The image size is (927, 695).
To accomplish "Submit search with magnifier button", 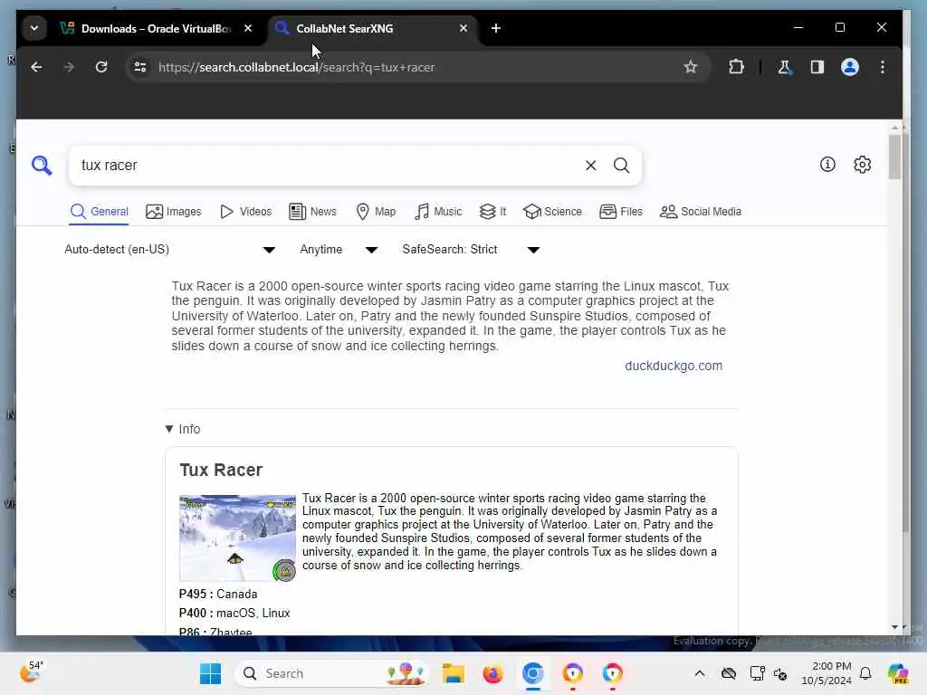I will coord(621,166).
